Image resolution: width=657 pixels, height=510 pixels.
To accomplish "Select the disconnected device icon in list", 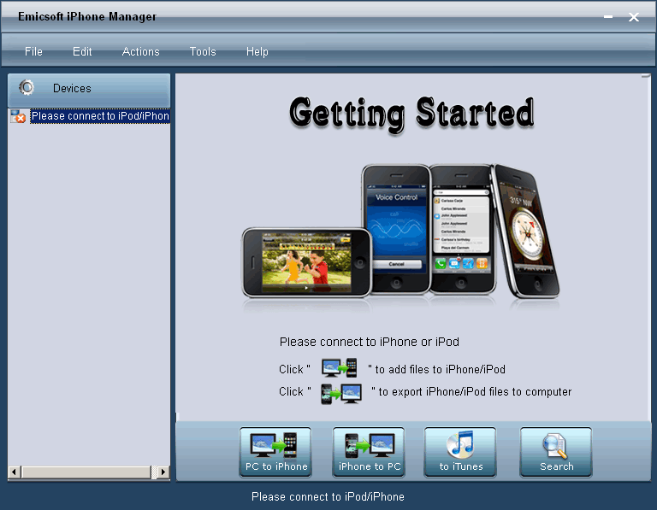I will click(x=18, y=116).
